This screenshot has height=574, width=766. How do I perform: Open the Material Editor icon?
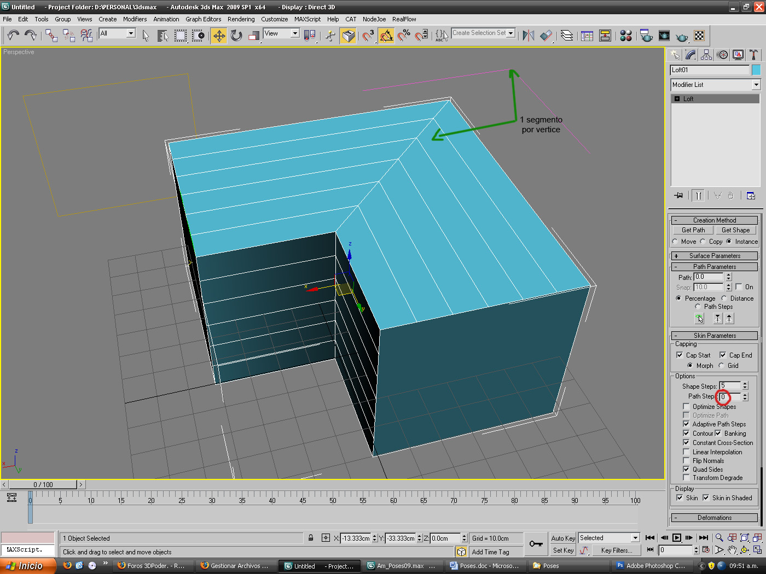[x=626, y=36]
